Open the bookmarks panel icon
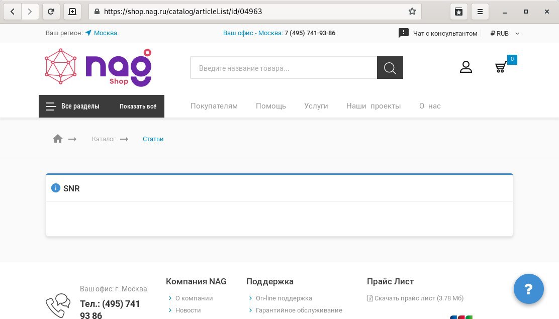The height and width of the screenshot is (319, 559). (x=459, y=12)
